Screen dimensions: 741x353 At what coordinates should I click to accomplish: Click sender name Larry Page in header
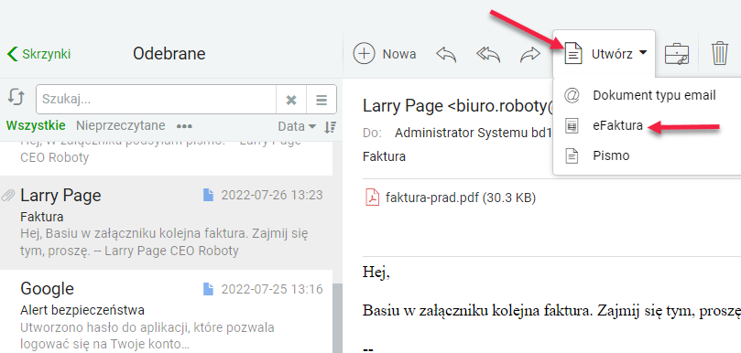[402, 106]
